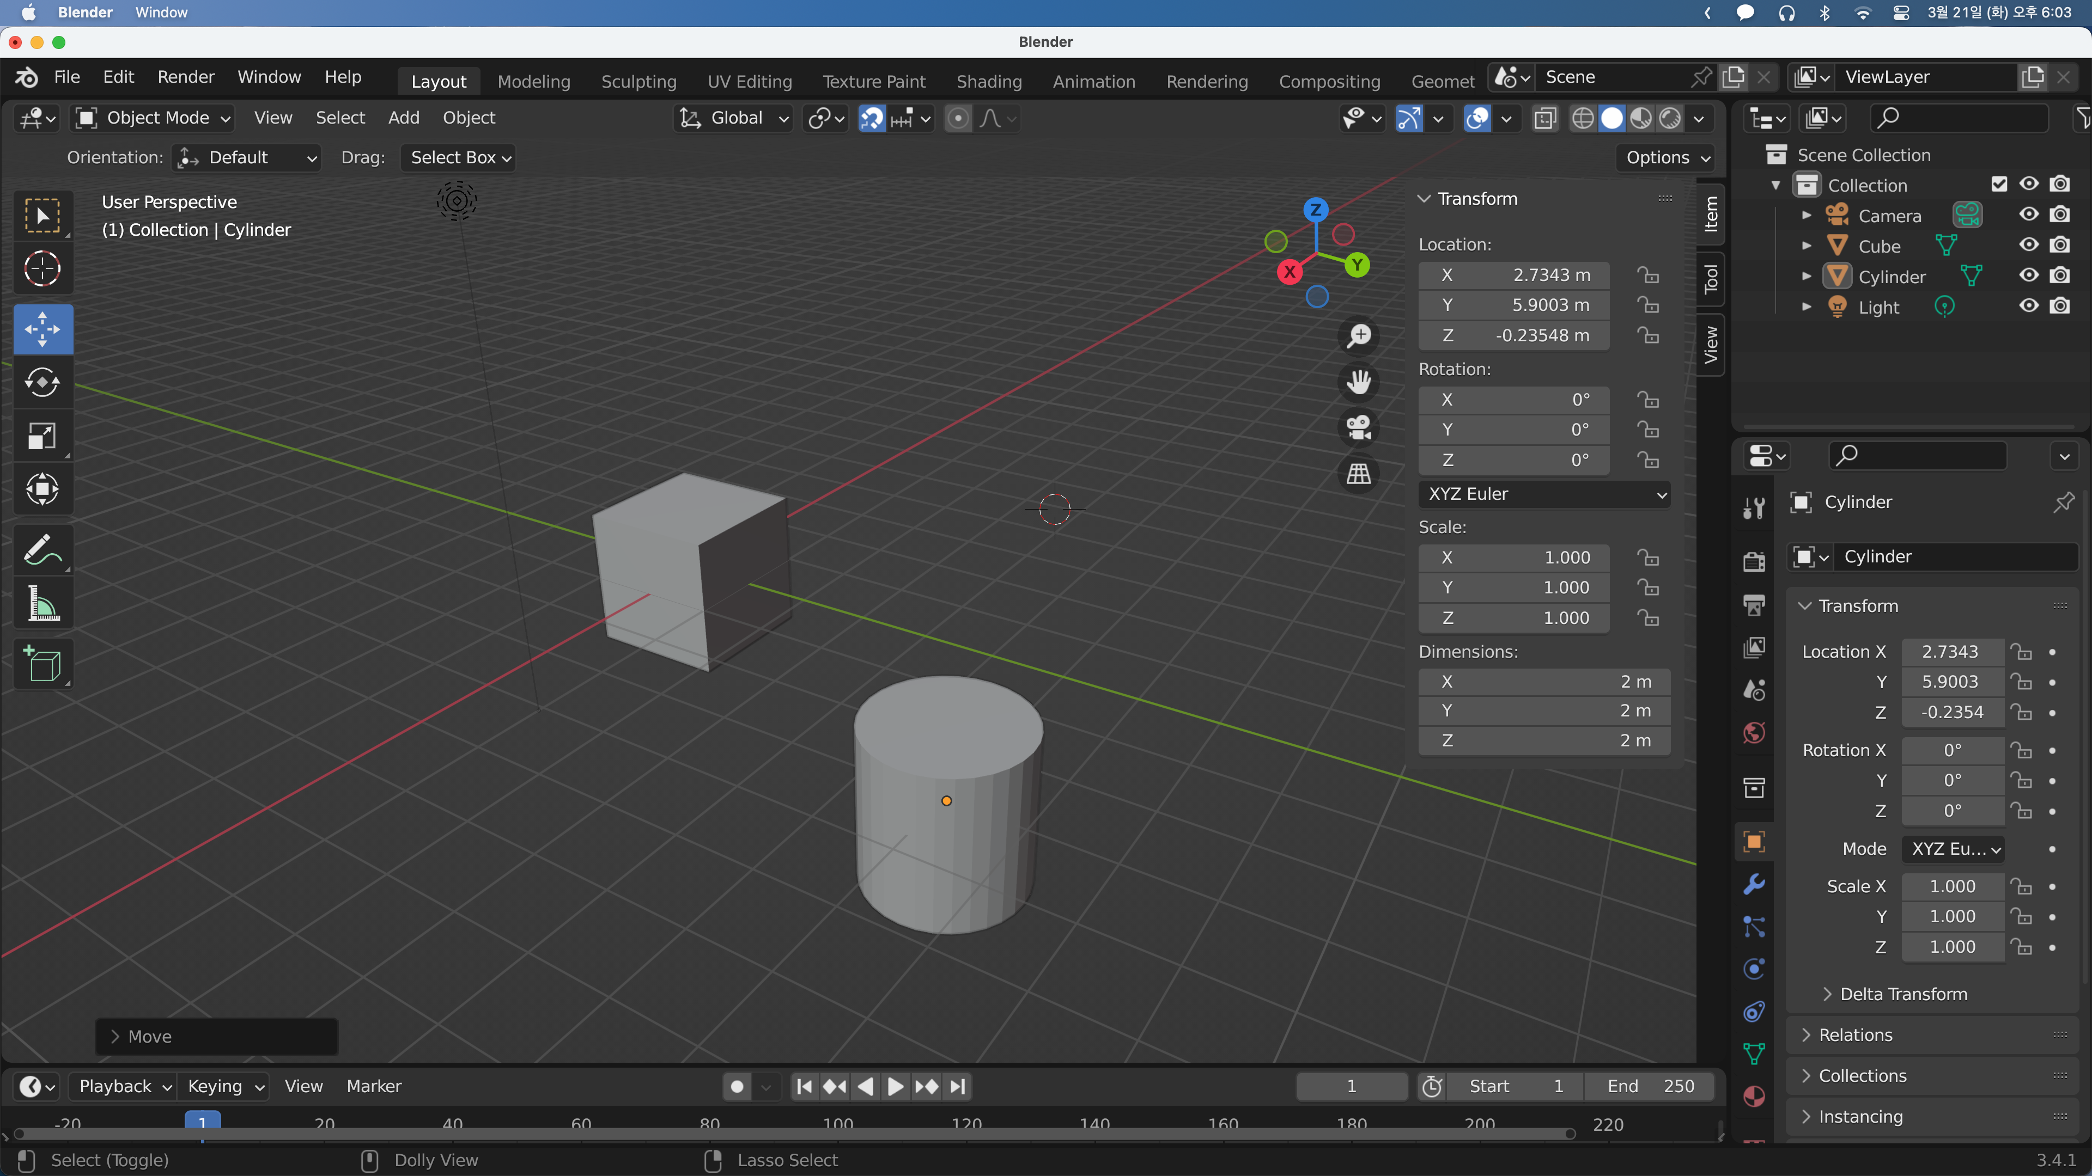Open the XYZ Euler rotation mode dropdown
Viewport: 2092px width, 1176px height.
click(x=1544, y=494)
